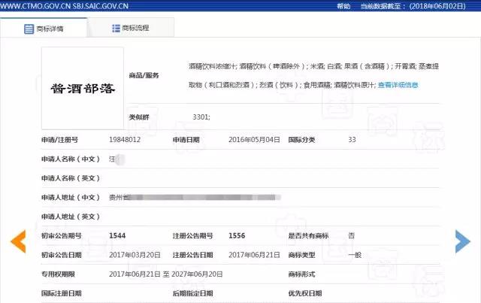Select registration announcement issue 1556

pos(237,236)
